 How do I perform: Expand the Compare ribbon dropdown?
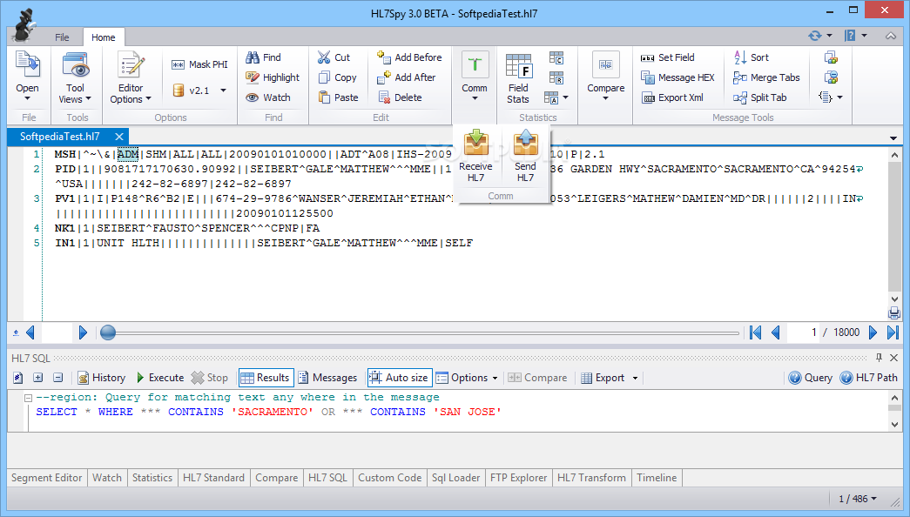605,99
